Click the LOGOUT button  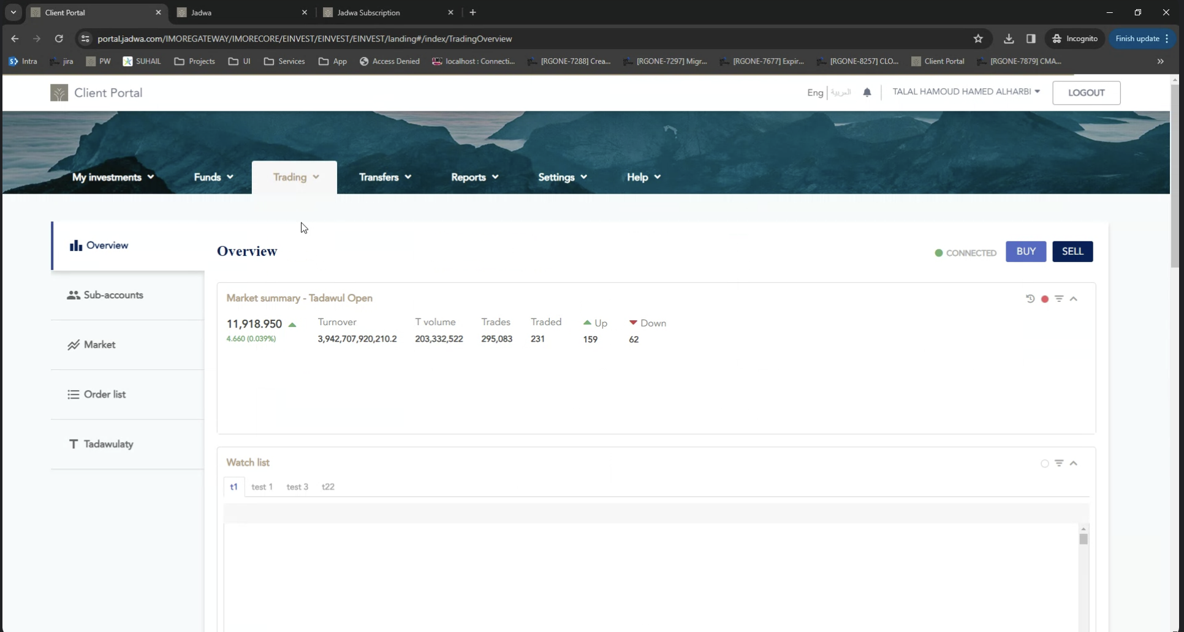pos(1086,92)
